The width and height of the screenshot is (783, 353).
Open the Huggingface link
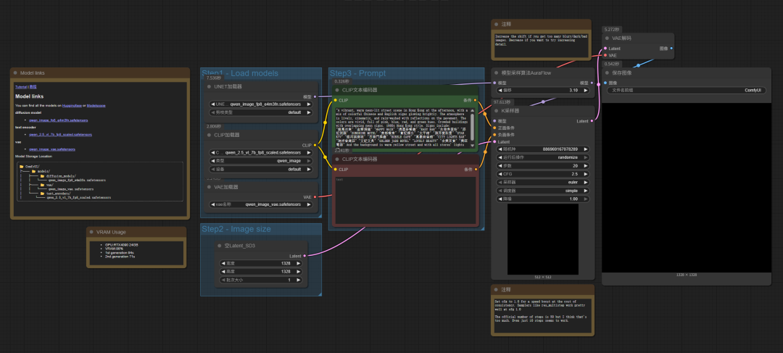pyautogui.click(x=71, y=106)
